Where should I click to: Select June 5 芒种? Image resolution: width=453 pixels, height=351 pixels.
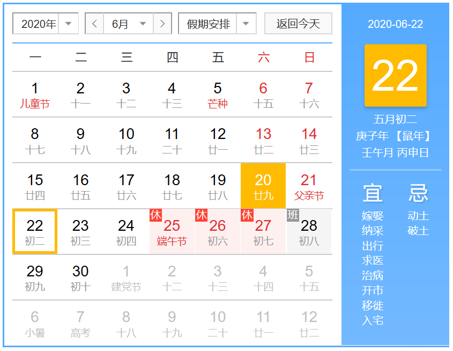click(x=218, y=95)
